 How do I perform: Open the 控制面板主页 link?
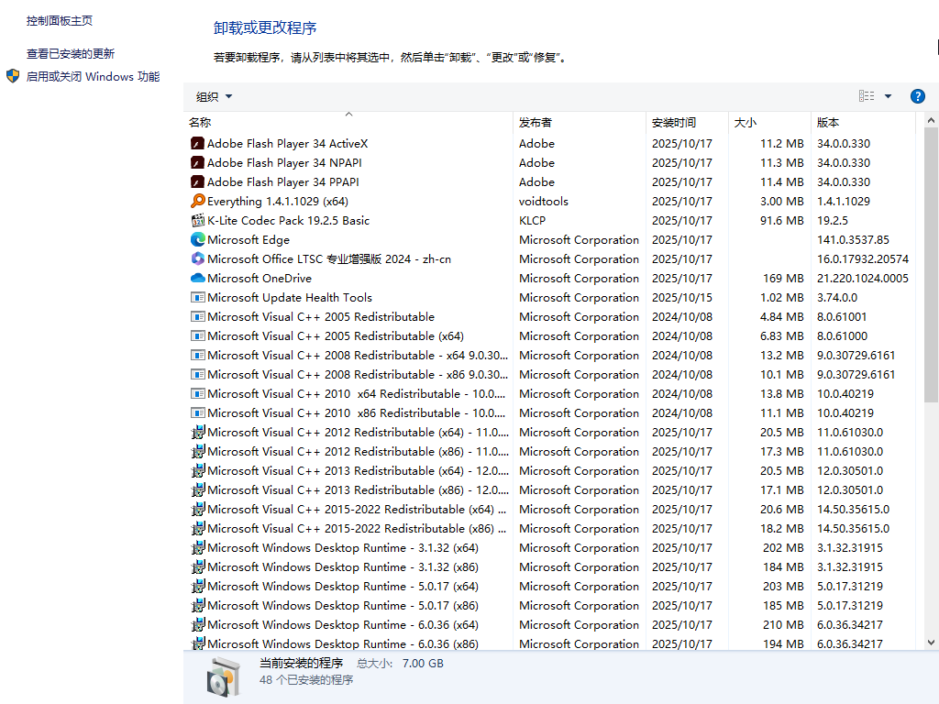tap(60, 20)
